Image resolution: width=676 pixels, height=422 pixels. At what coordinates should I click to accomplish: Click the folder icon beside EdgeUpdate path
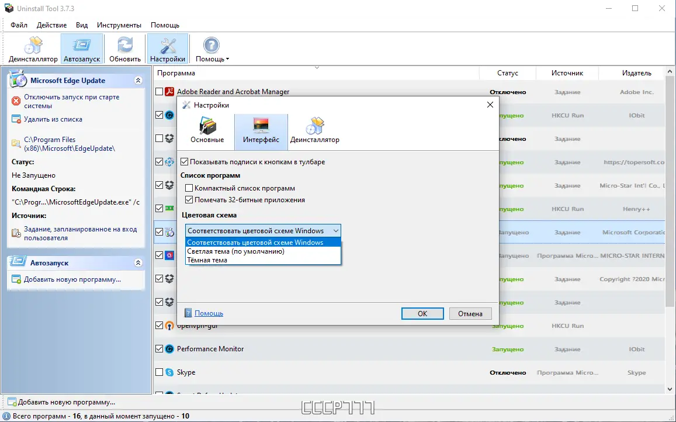click(16, 144)
